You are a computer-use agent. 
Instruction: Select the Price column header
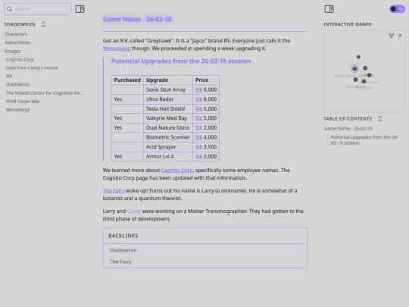click(x=206, y=80)
